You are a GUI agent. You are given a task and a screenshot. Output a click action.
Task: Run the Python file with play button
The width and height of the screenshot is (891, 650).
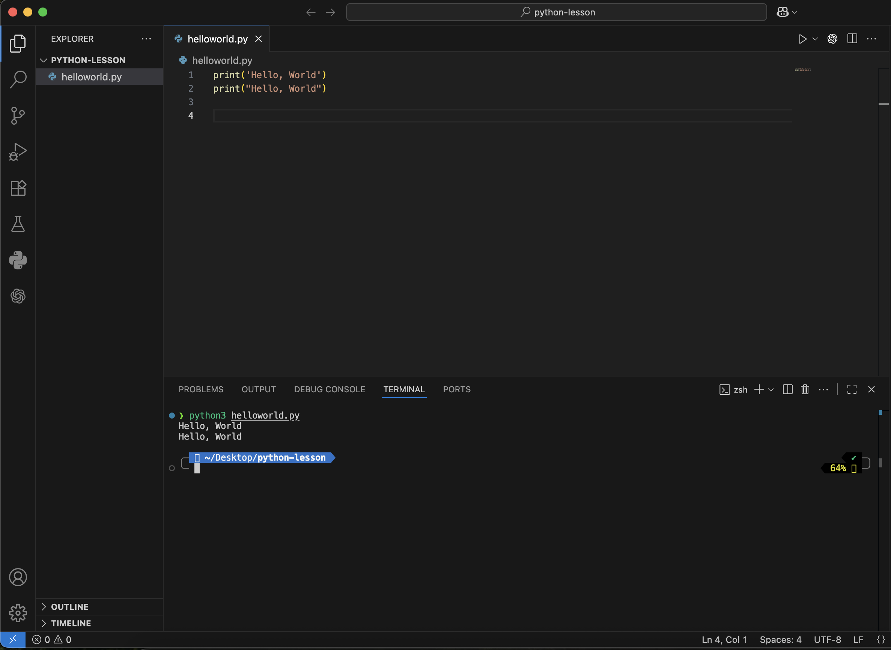pyautogui.click(x=802, y=39)
